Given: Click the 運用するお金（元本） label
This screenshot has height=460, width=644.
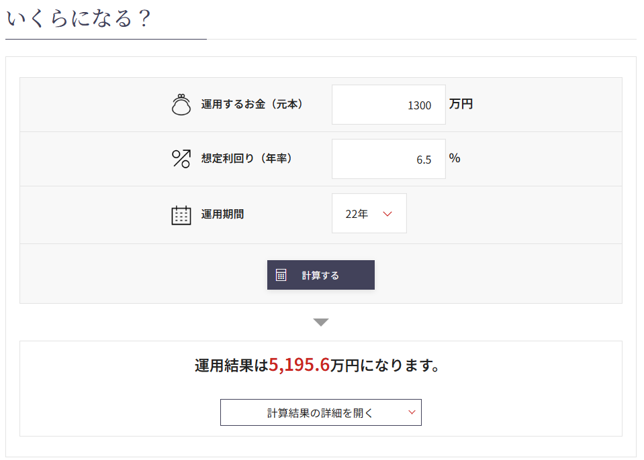Looking at the screenshot, I should point(252,105).
